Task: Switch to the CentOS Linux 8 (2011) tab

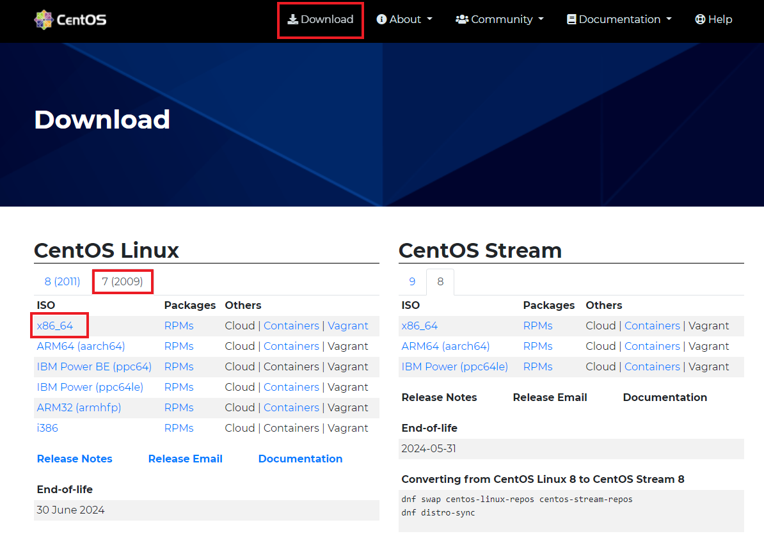Action: click(x=62, y=281)
